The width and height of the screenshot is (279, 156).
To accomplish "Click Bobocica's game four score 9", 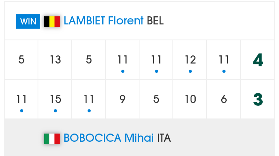I will [122, 99].
